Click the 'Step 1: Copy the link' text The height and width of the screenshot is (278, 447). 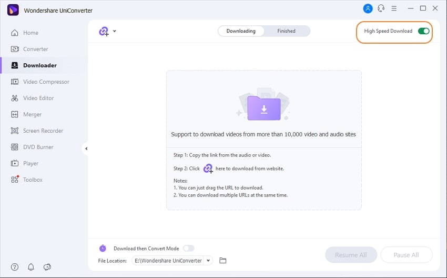(x=222, y=155)
